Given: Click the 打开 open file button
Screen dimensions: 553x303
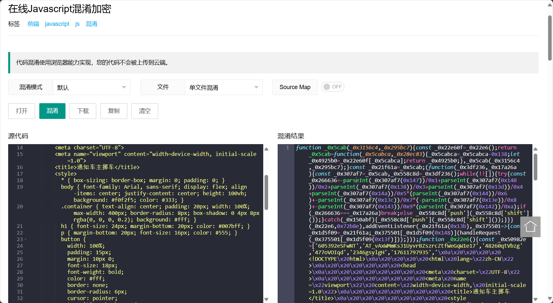Looking at the screenshot, I should point(22,111).
